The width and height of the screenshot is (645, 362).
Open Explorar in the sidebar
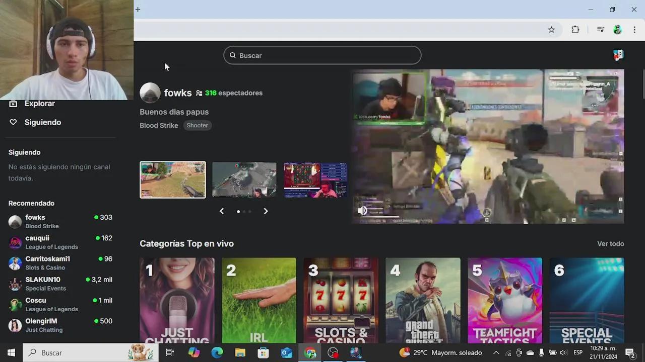[x=39, y=104]
